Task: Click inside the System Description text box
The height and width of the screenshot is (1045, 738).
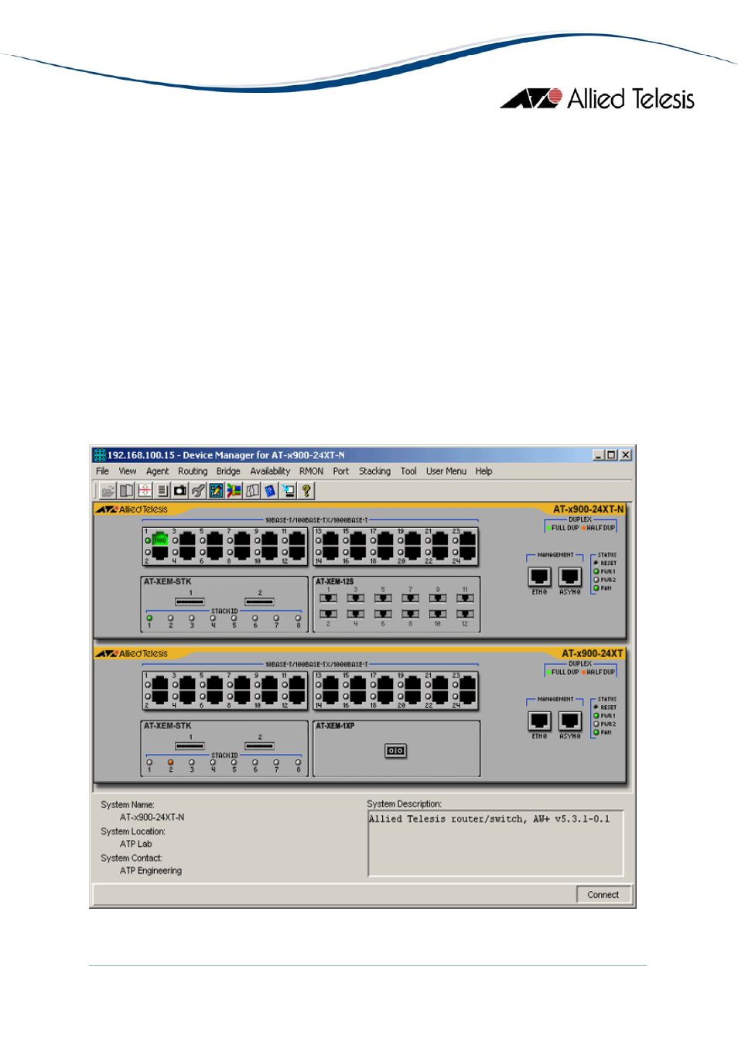Action: pyautogui.click(x=496, y=843)
